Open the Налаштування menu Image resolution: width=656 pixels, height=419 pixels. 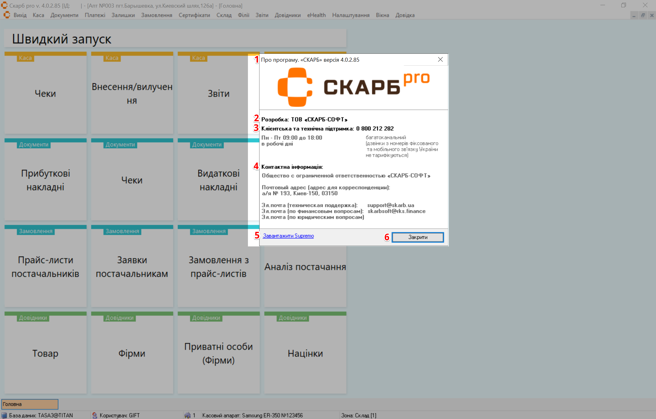pos(351,15)
